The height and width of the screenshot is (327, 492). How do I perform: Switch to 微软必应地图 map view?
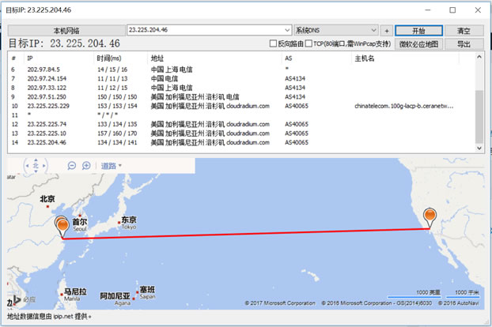pyautogui.click(x=418, y=44)
